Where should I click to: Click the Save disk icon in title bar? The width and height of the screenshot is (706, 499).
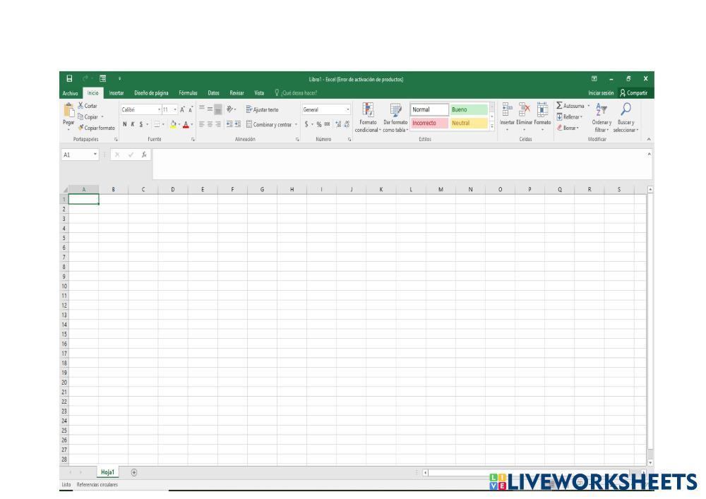(x=69, y=78)
